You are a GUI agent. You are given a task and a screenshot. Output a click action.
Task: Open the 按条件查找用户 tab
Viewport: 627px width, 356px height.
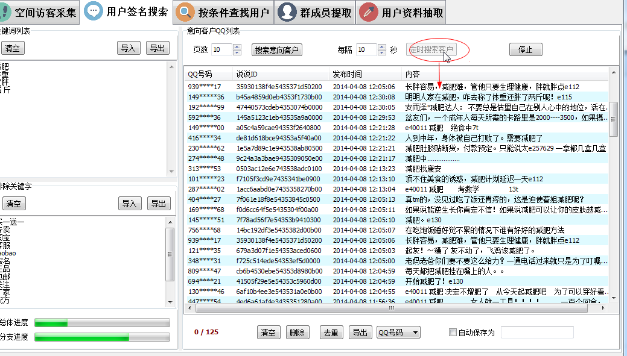click(223, 13)
